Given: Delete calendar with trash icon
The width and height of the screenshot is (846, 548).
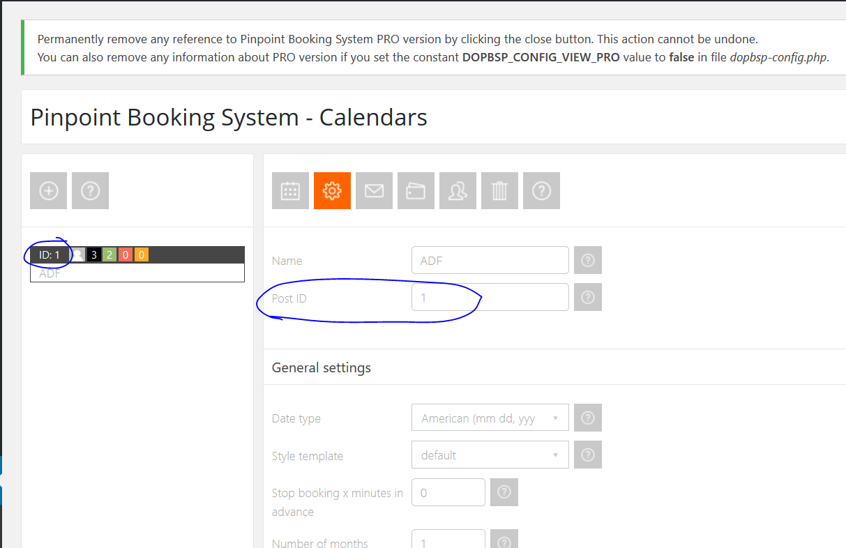Looking at the screenshot, I should pyautogui.click(x=499, y=190).
